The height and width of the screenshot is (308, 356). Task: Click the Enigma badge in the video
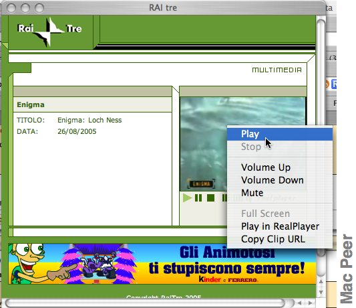click(201, 183)
